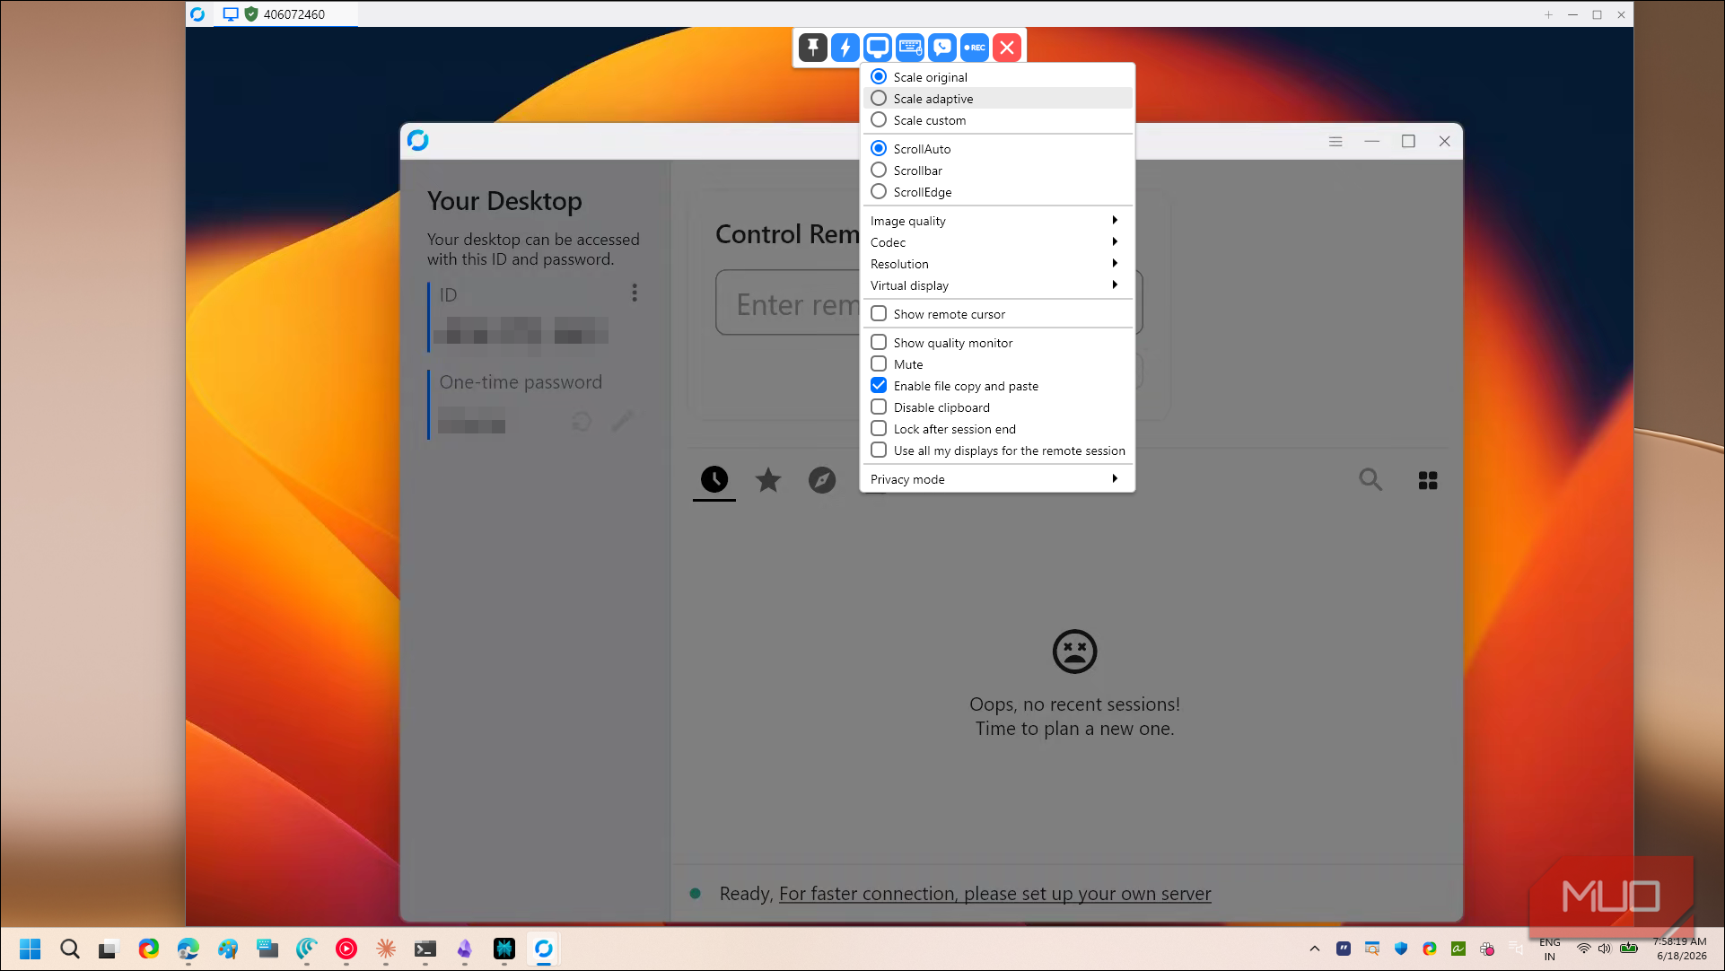Screen dimensions: 1725x971
Task: Switch to discovered compass tab
Action: (x=822, y=480)
